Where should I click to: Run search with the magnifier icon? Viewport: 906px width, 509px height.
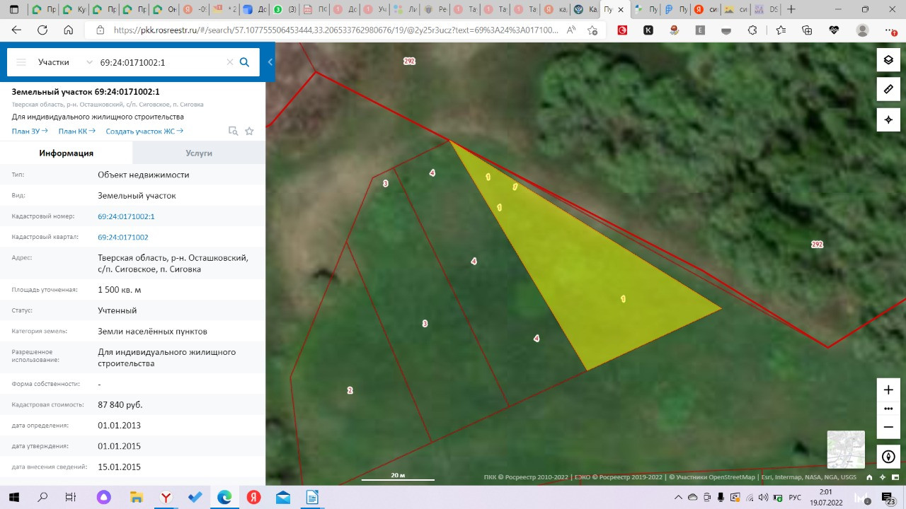(x=245, y=62)
